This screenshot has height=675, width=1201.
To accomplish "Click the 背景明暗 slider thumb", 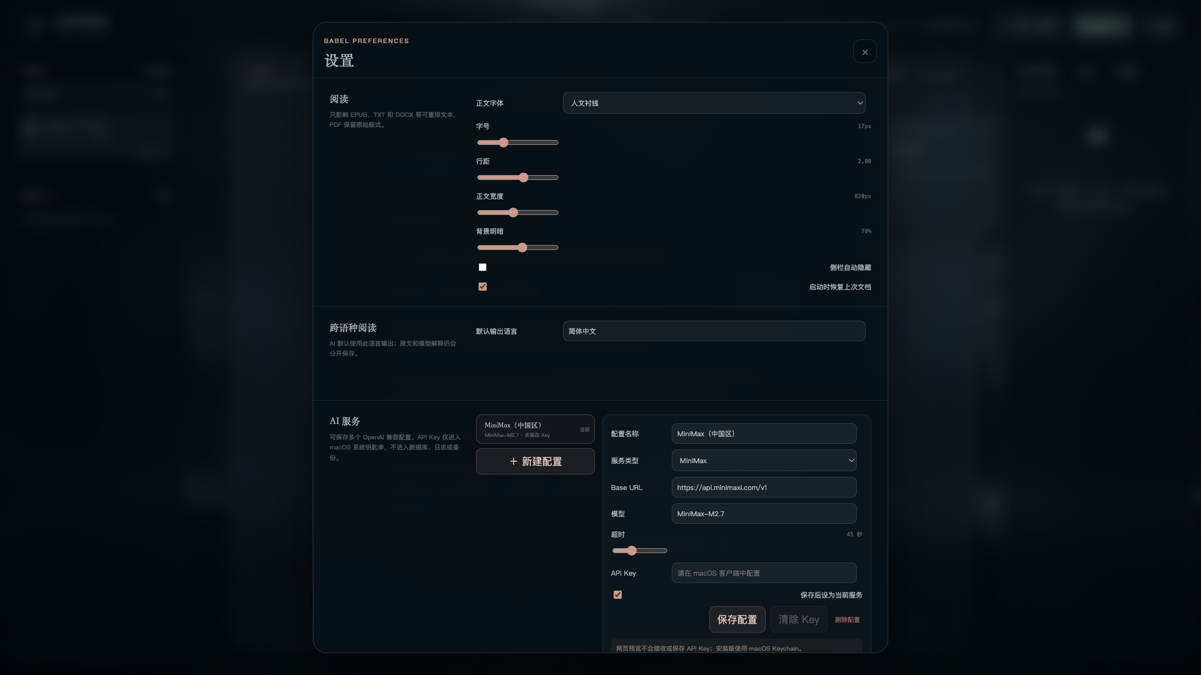I will (x=522, y=247).
